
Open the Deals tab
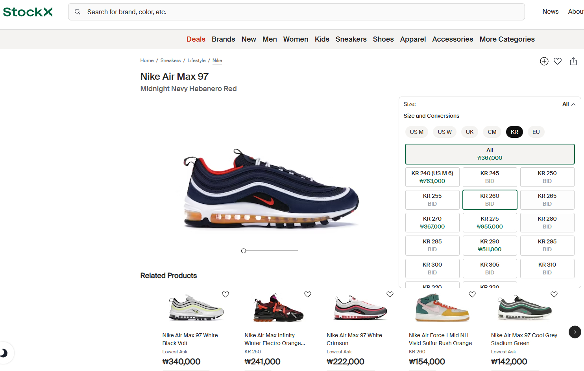pyautogui.click(x=196, y=39)
